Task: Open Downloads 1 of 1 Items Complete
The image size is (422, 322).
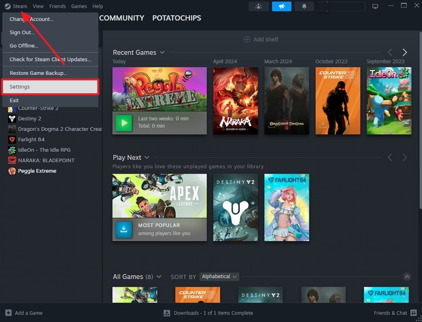Action: click(x=213, y=313)
